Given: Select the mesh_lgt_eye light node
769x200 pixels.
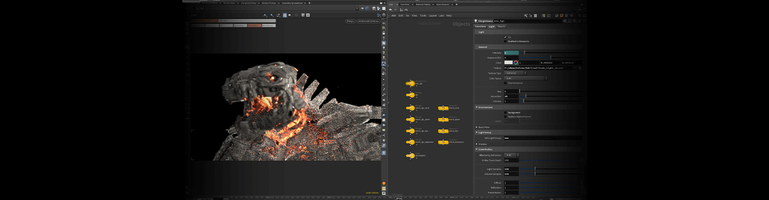Looking at the screenshot, I should pyautogui.click(x=411, y=131).
